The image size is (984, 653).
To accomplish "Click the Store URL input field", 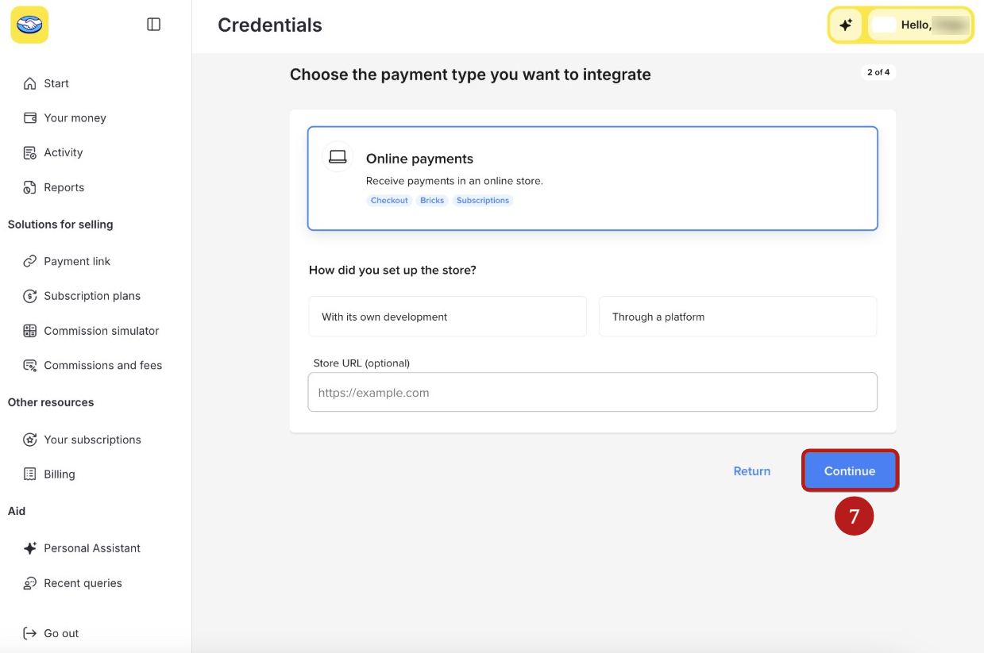I will pyautogui.click(x=592, y=392).
